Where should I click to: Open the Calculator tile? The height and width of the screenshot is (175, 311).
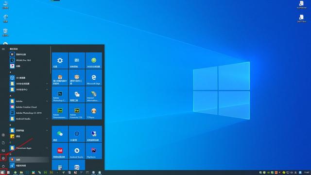[60, 165]
